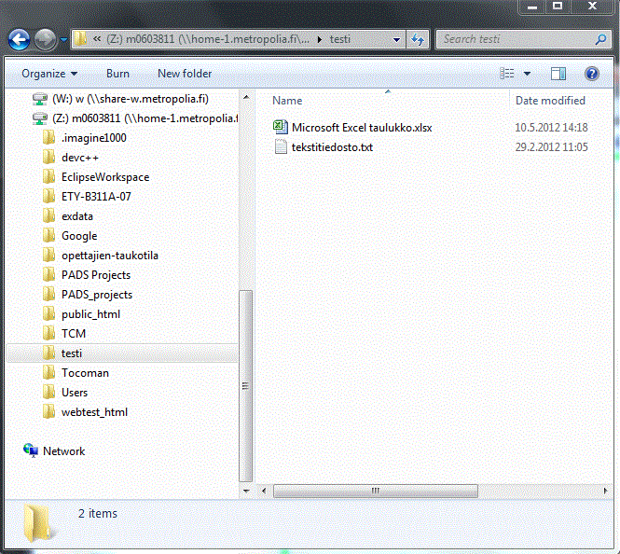Screen dimensions: 620x554
Task: Open the webtest_html folder
Action: pos(94,412)
